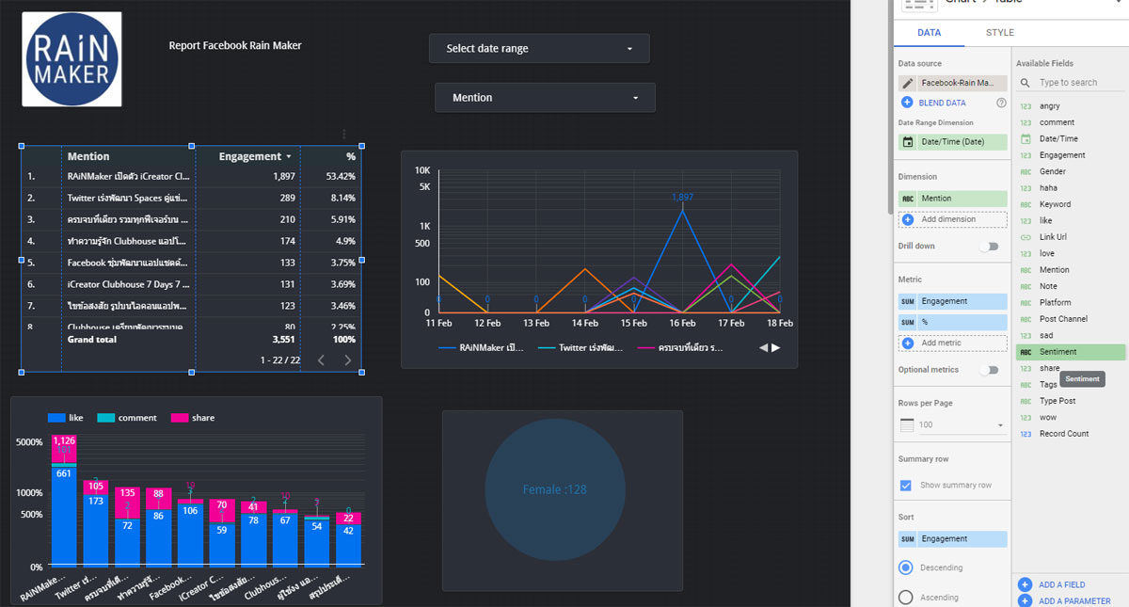Go to previous page arrow in table
Viewport: 1129px width, 607px height.
(x=321, y=359)
